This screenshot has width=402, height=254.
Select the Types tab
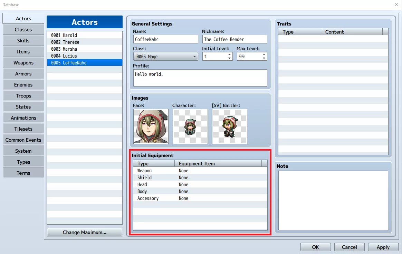point(23,162)
